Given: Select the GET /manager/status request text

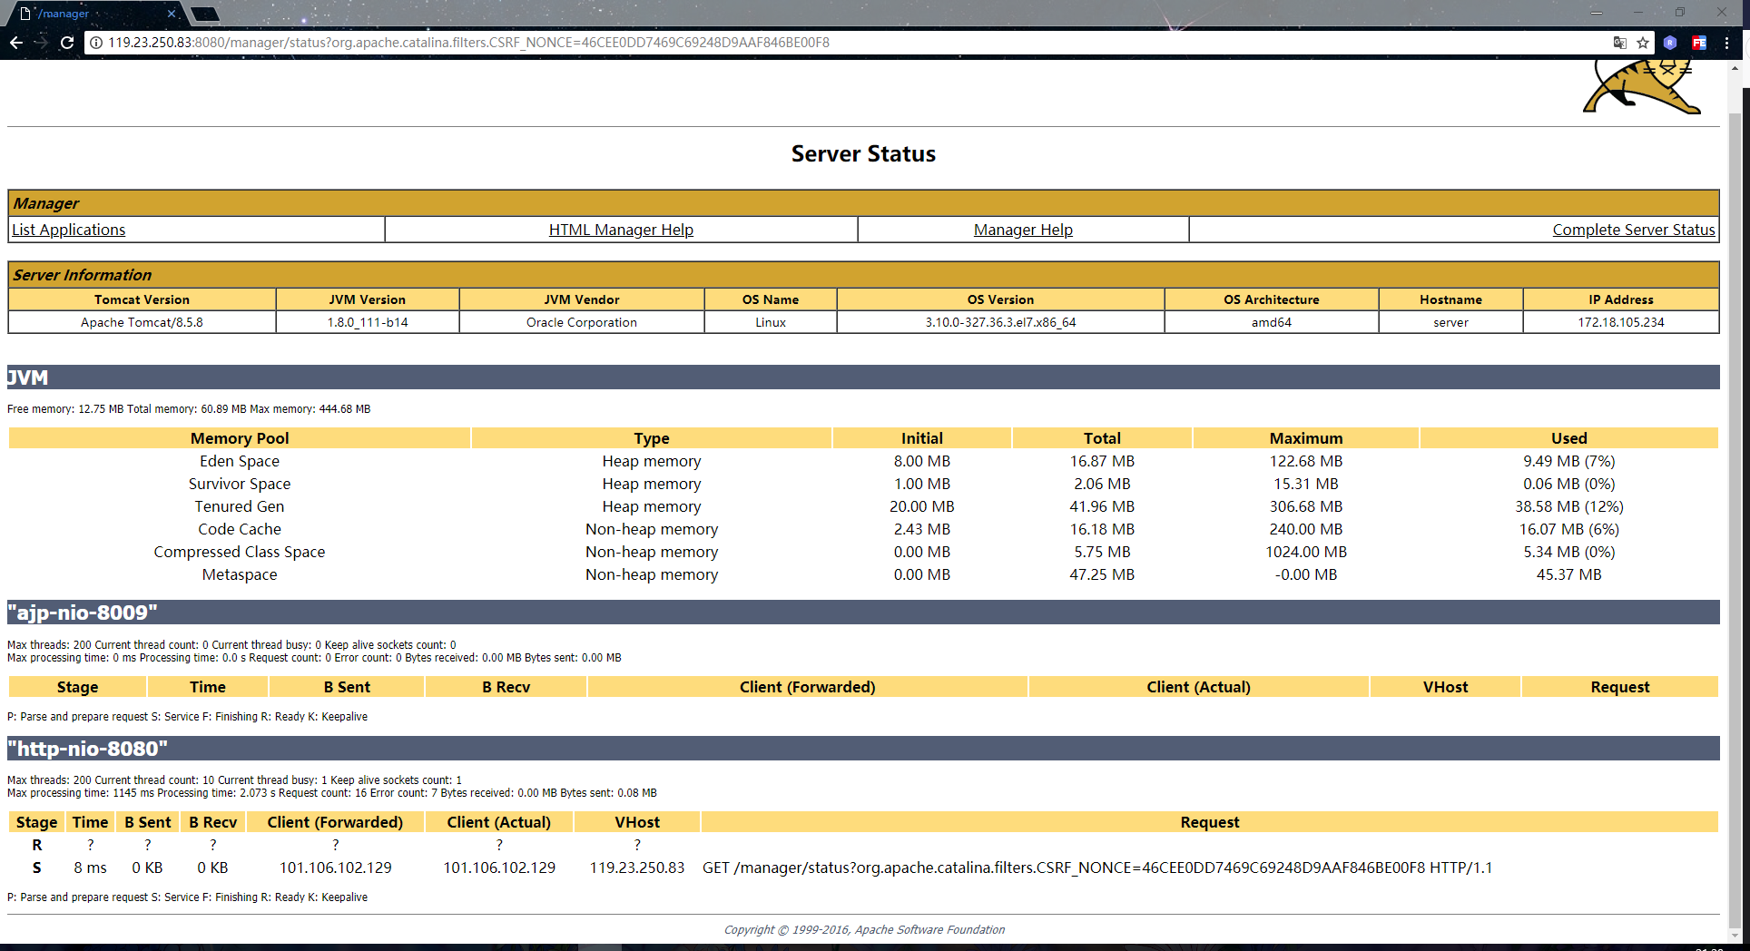Looking at the screenshot, I should coord(1097,868).
